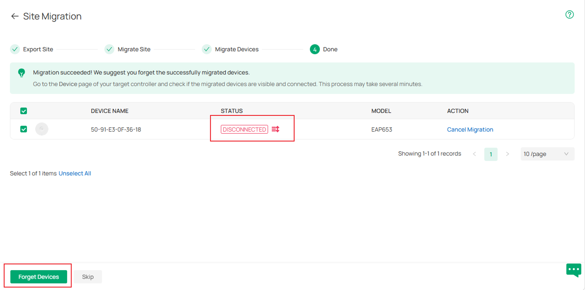The height and width of the screenshot is (290, 585).
Task: Open the 10 /page dropdown
Action: click(x=547, y=154)
